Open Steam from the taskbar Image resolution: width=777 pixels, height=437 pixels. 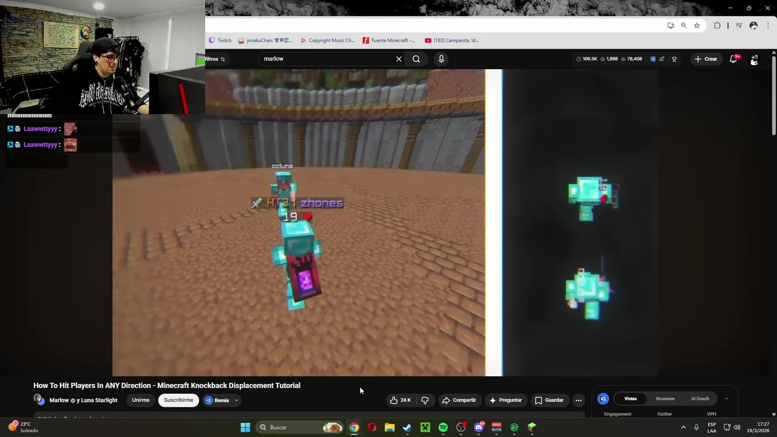click(407, 427)
